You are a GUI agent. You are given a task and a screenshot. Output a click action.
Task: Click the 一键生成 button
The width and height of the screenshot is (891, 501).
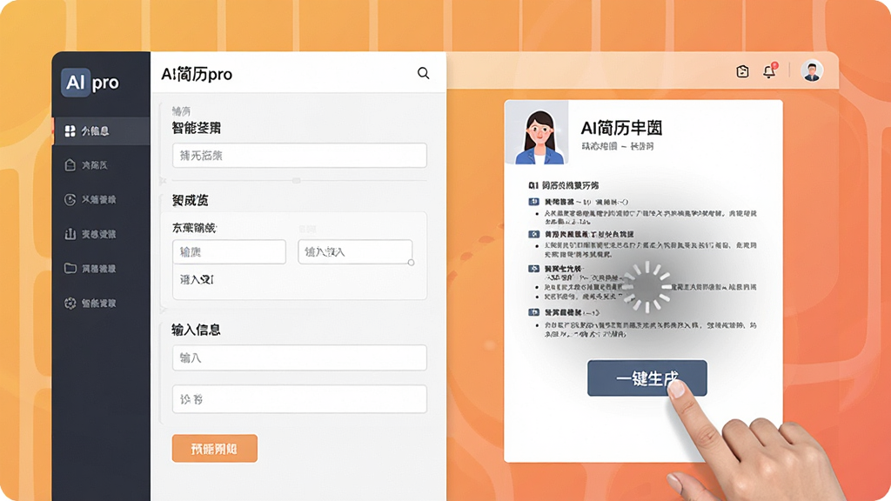(x=646, y=378)
